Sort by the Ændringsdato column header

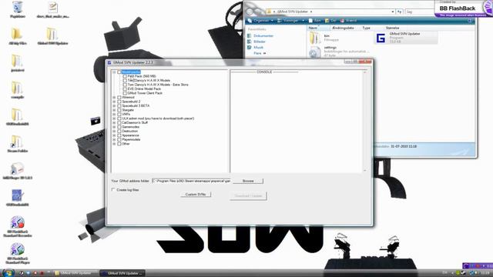[344, 28]
